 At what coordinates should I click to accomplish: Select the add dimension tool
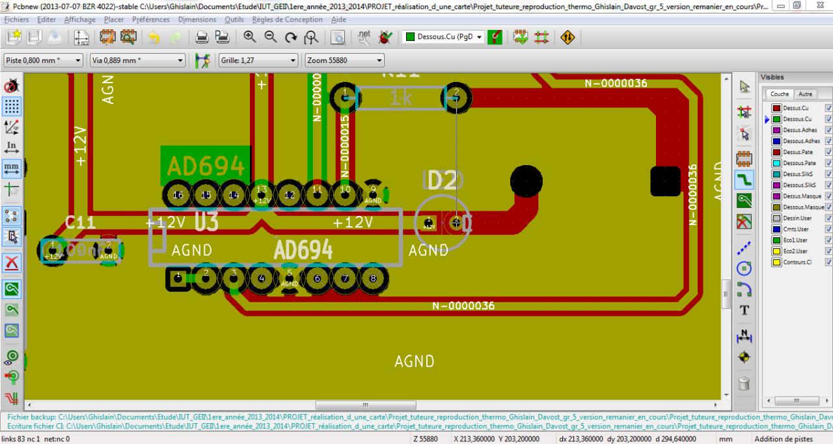745,335
